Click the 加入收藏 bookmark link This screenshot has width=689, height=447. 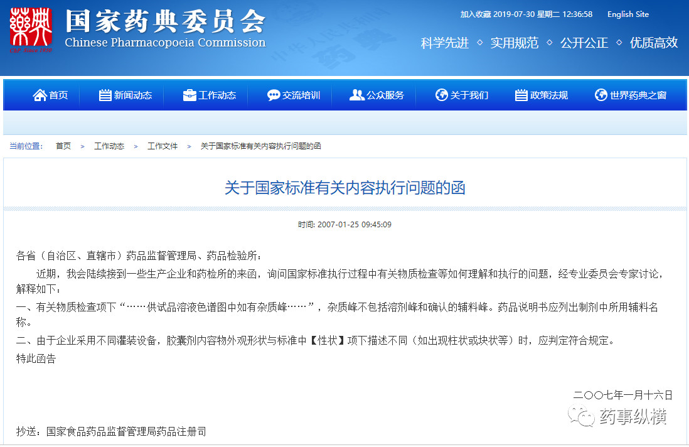click(475, 14)
